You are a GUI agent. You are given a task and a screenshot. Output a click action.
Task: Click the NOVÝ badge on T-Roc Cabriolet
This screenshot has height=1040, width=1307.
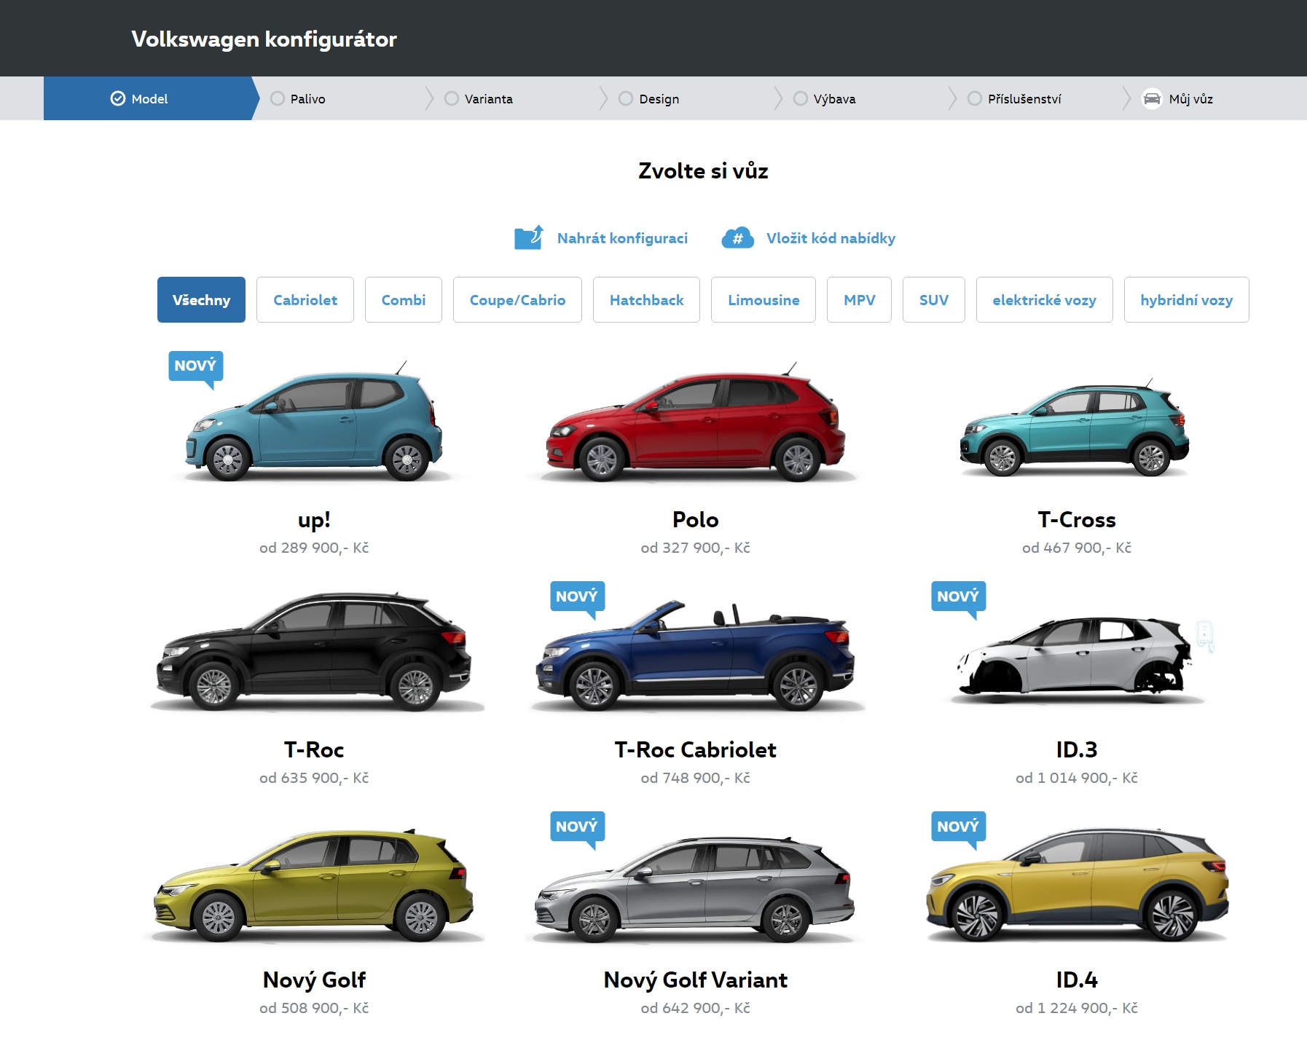point(576,597)
